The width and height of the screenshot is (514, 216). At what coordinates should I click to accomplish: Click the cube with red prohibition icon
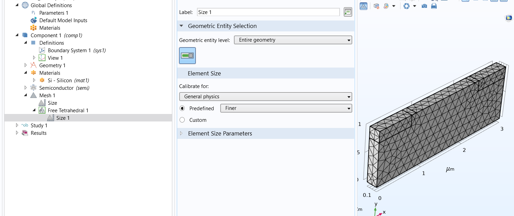[x=376, y=6]
